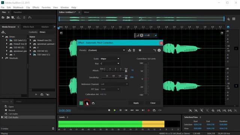Click the green Play button in transport
This screenshot has width=240, height=135.
pyautogui.click(x=115, y=110)
